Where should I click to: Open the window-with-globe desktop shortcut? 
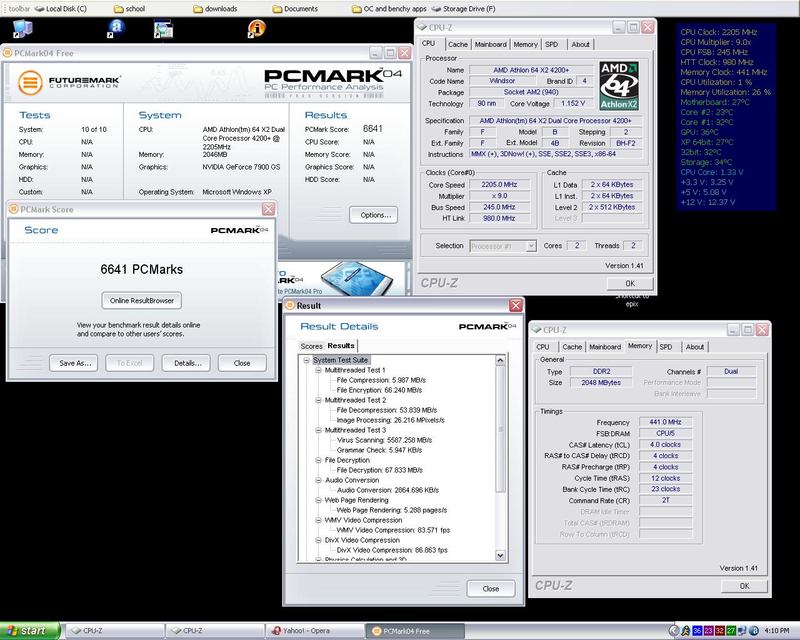pyautogui.click(x=163, y=29)
